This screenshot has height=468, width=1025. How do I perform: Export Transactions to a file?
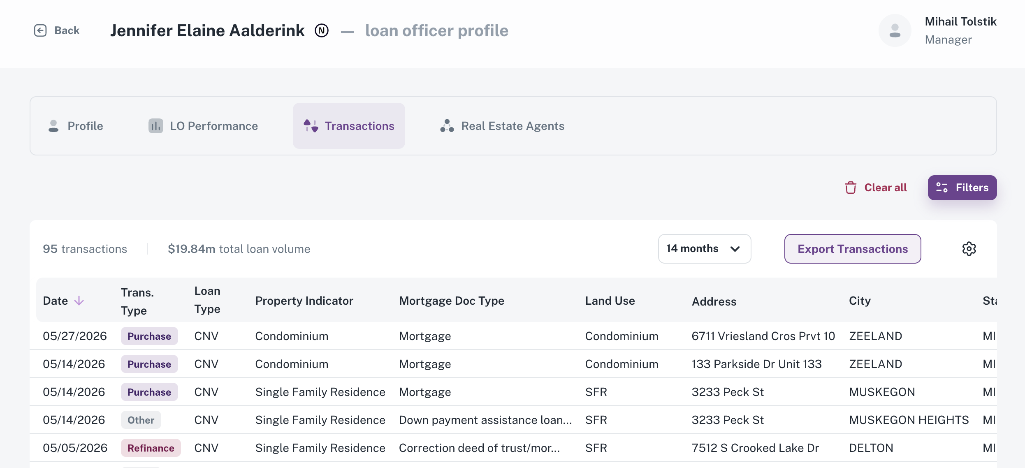pyautogui.click(x=853, y=249)
